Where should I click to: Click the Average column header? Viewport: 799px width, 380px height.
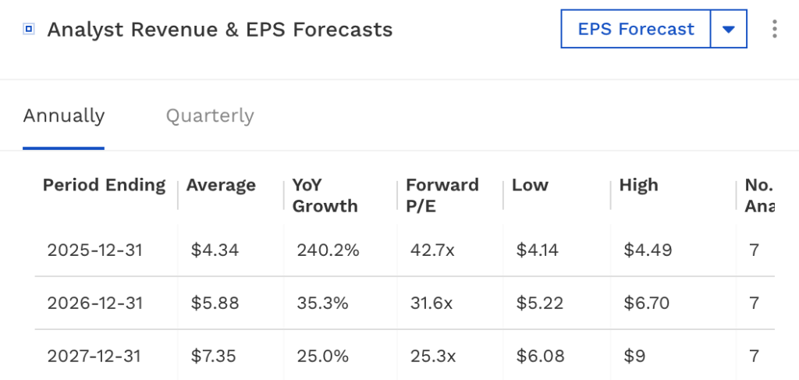coord(221,186)
